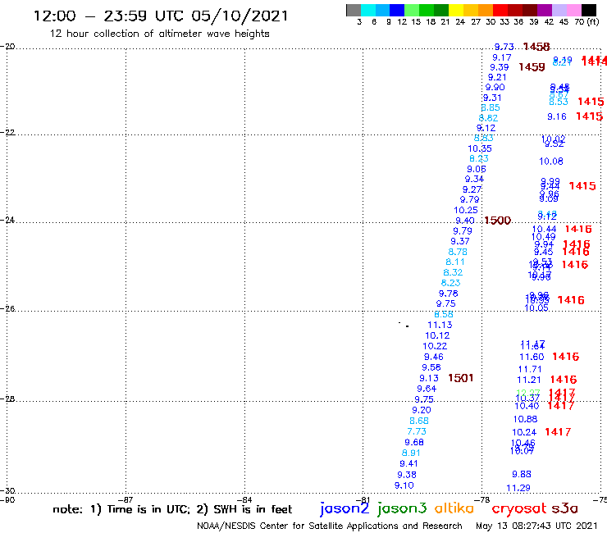Click the 11.60 wave height

(x=532, y=357)
